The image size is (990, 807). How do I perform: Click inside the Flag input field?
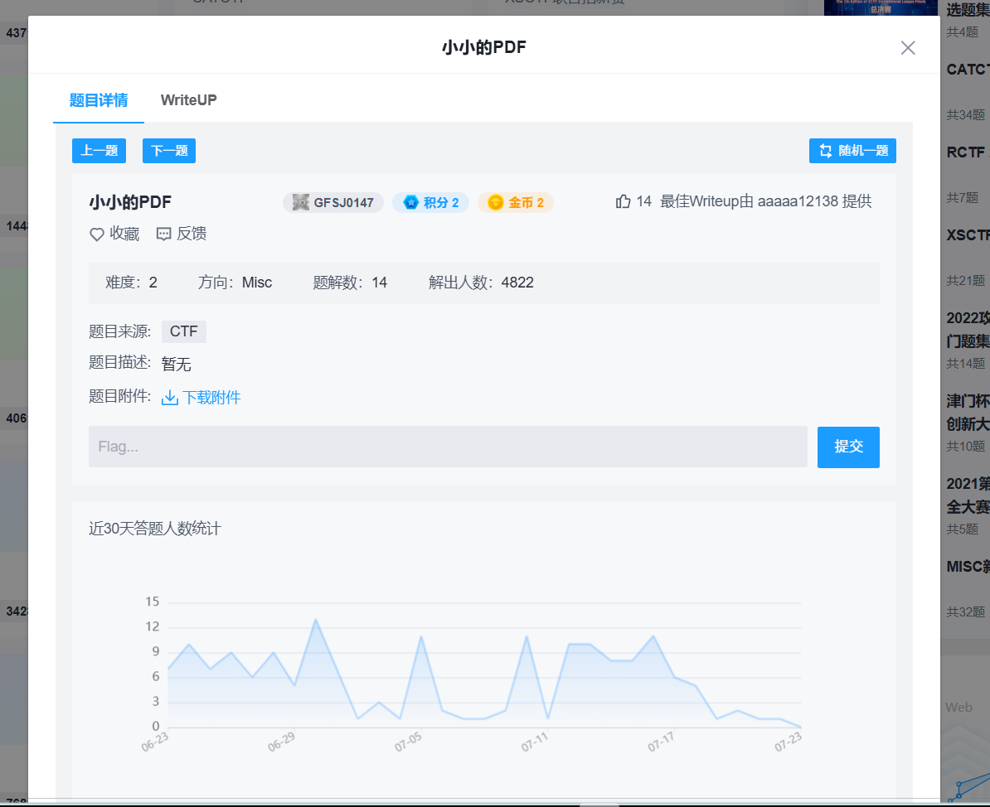pyautogui.click(x=448, y=447)
